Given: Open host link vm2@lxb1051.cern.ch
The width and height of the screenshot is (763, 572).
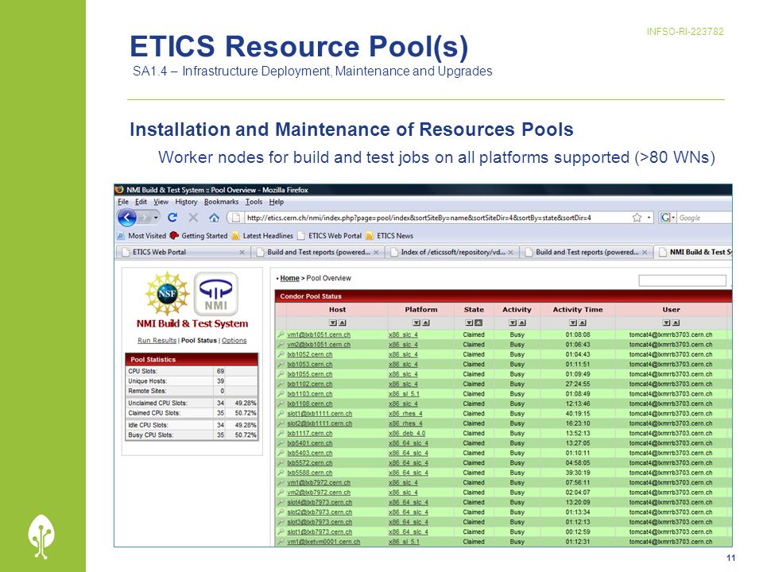Looking at the screenshot, I should coord(319,344).
